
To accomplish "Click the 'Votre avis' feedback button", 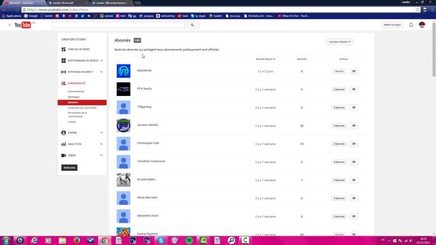I will click(x=69, y=168).
